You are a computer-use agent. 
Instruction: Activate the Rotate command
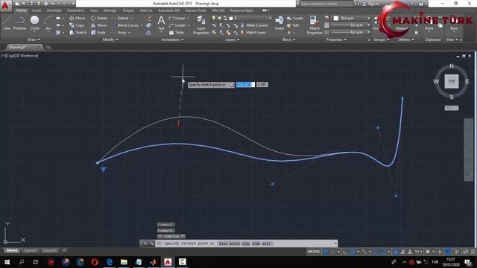tap(99, 18)
